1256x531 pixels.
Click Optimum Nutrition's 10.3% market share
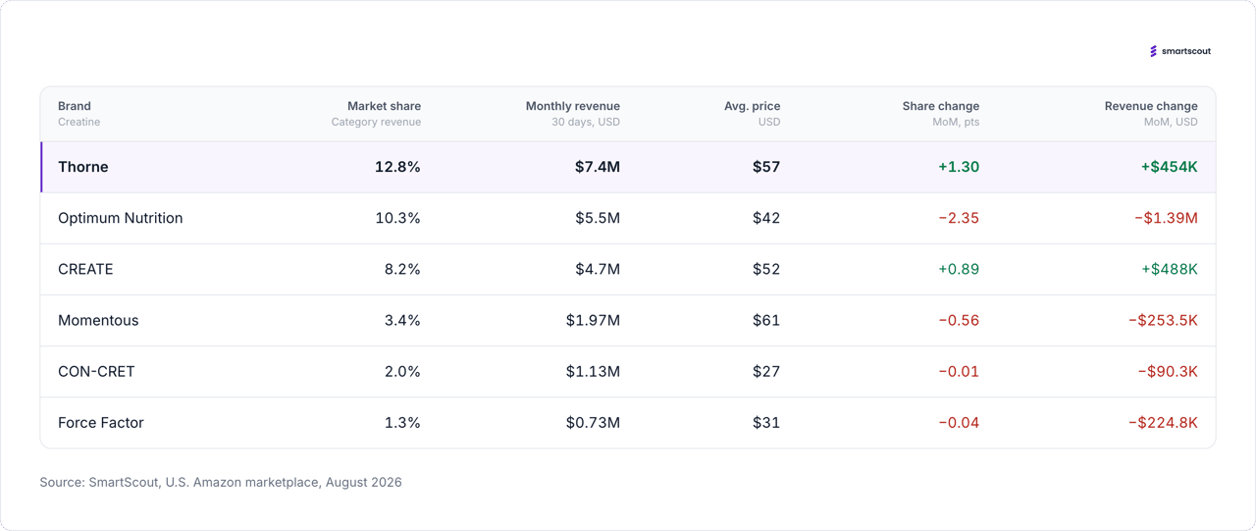(398, 218)
